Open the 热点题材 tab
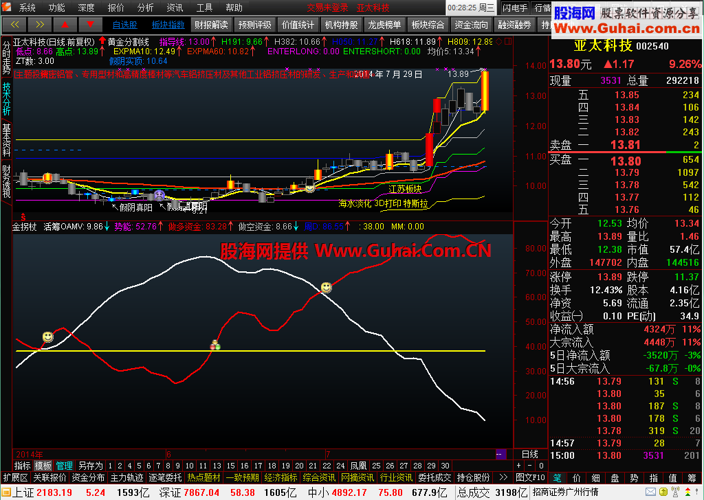 [203, 477]
